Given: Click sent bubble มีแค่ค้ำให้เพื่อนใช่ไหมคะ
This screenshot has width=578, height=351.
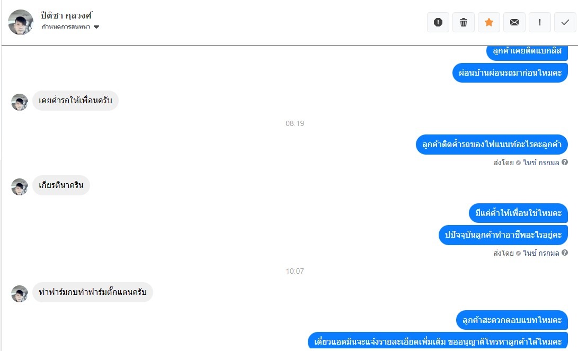Looking at the screenshot, I should (518, 213).
